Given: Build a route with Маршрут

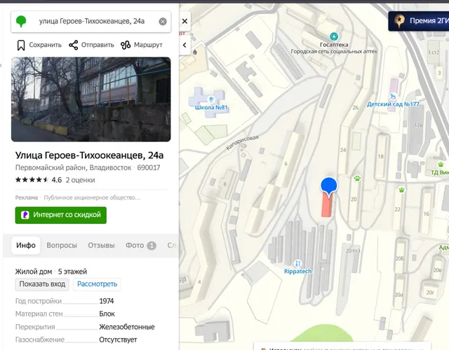Looking at the screenshot, I should point(142,45).
